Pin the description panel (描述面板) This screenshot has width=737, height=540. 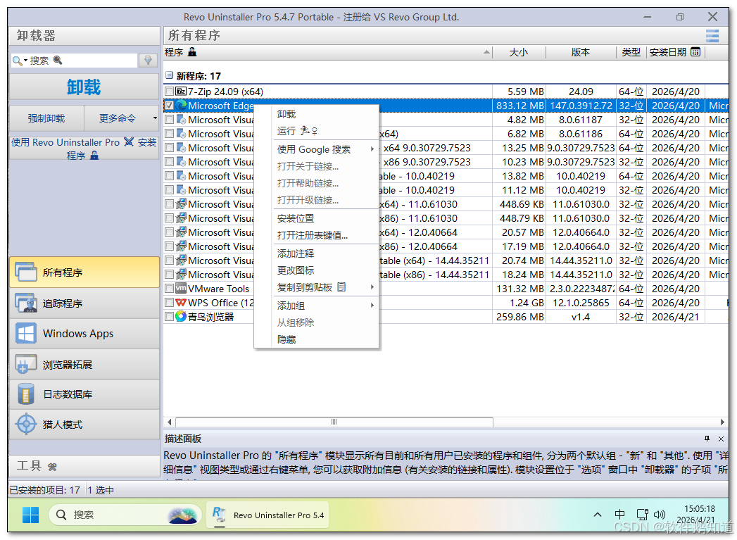click(707, 439)
